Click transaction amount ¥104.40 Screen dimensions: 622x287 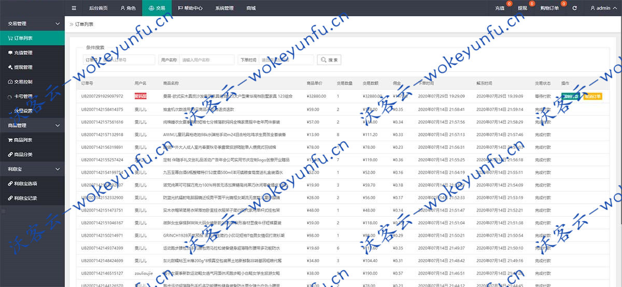(370, 261)
